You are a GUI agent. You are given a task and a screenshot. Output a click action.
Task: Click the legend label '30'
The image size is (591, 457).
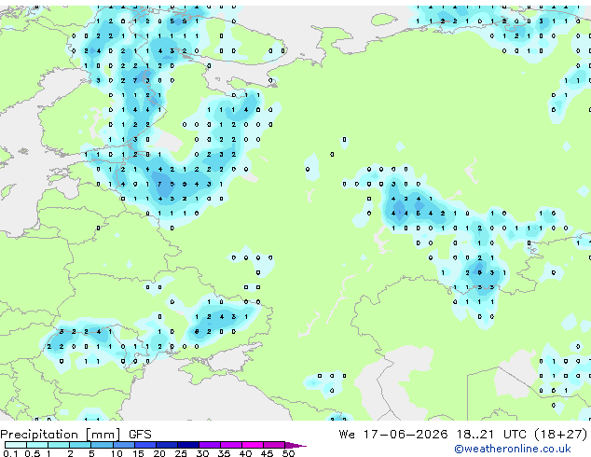tap(202, 453)
